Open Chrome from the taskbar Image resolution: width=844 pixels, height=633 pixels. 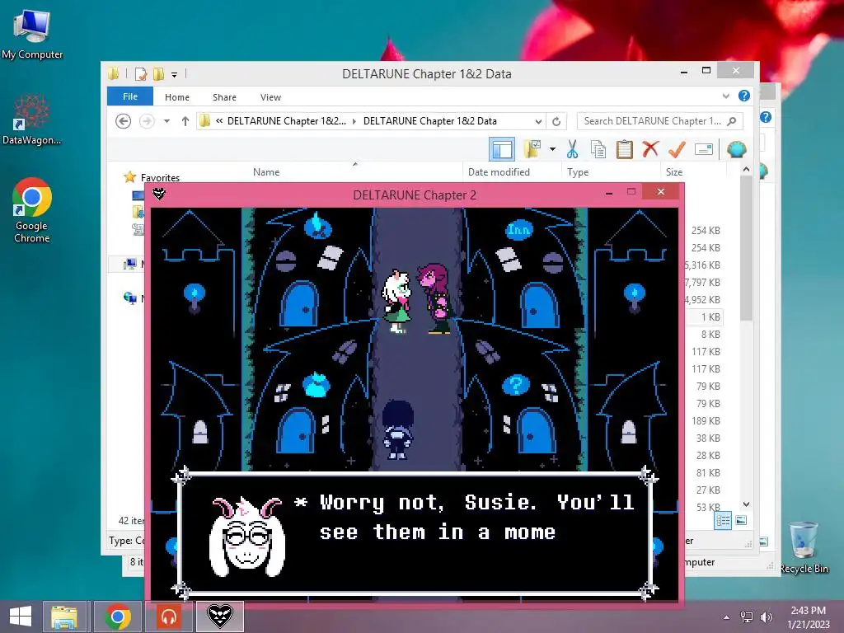(118, 617)
